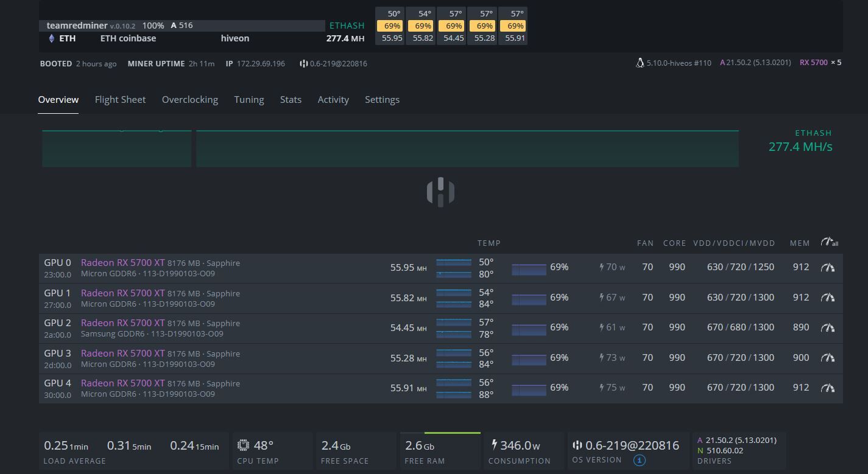Switch to the Overview tab

coord(58,100)
